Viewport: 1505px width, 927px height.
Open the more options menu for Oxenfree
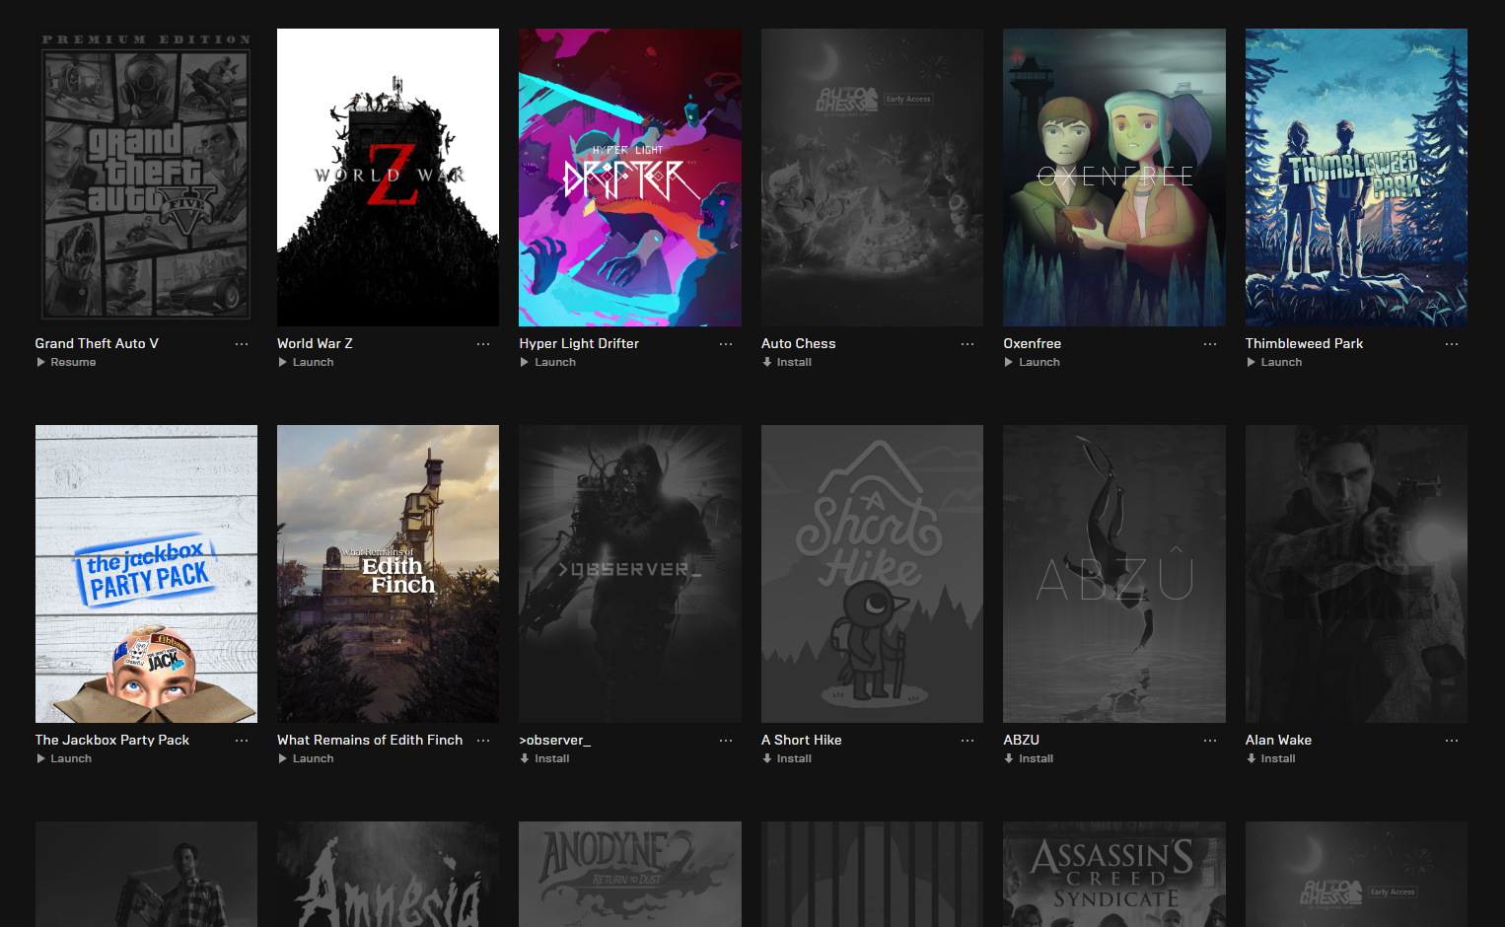1210,344
